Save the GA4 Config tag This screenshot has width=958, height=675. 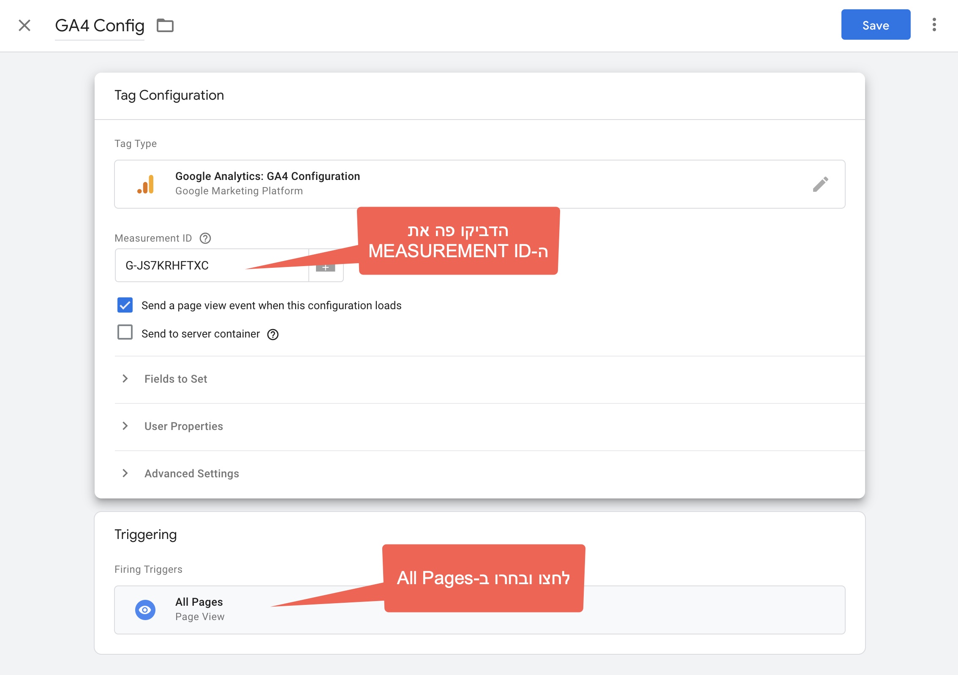[876, 25]
